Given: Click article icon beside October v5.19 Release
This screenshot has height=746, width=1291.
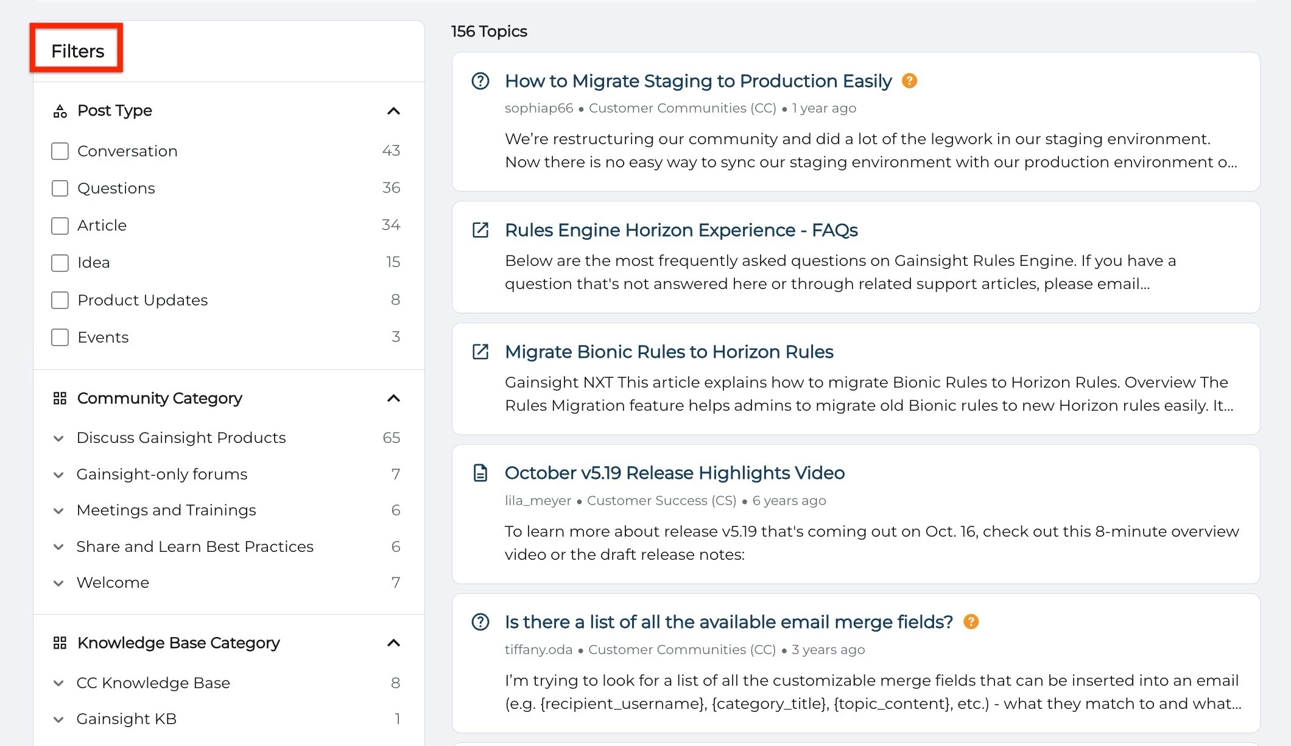Looking at the screenshot, I should pos(480,473).
